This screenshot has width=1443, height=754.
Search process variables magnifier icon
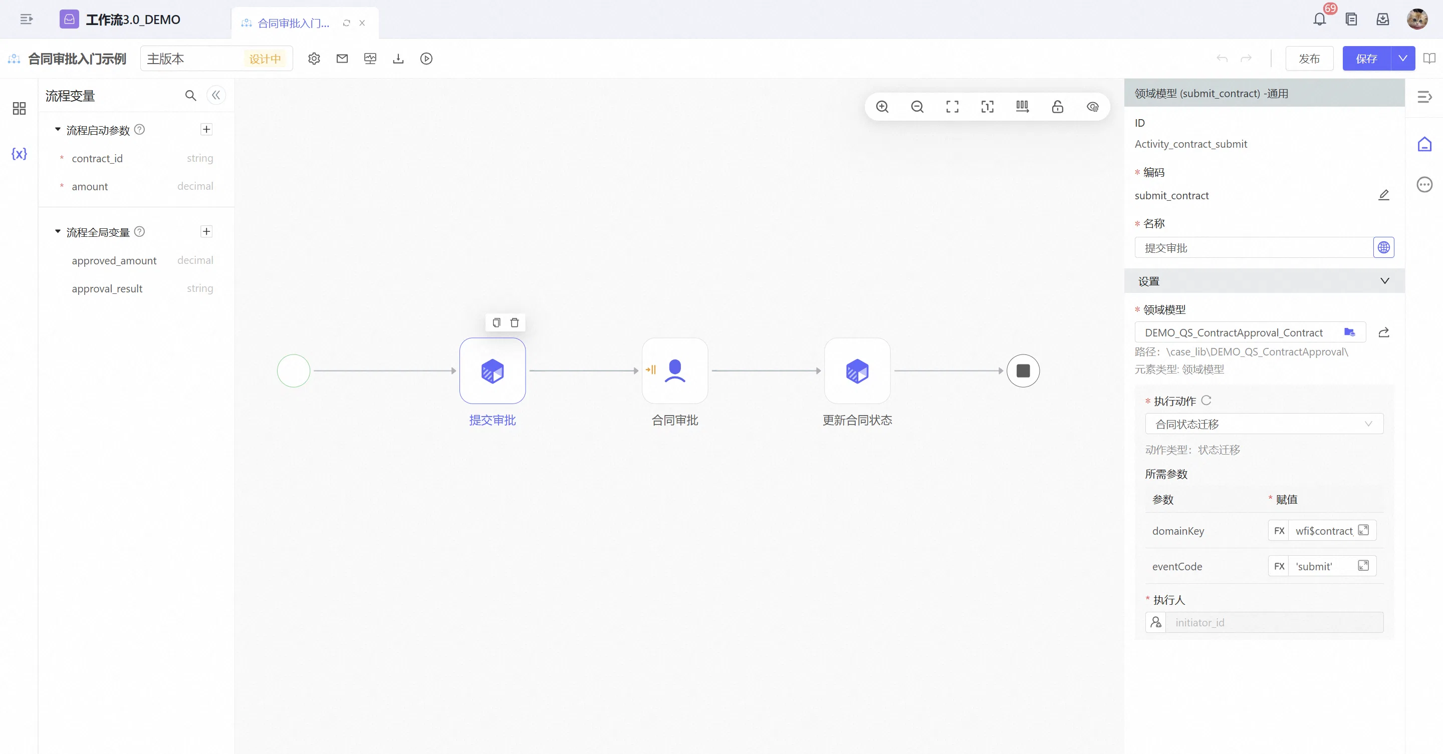pos(190,96)
